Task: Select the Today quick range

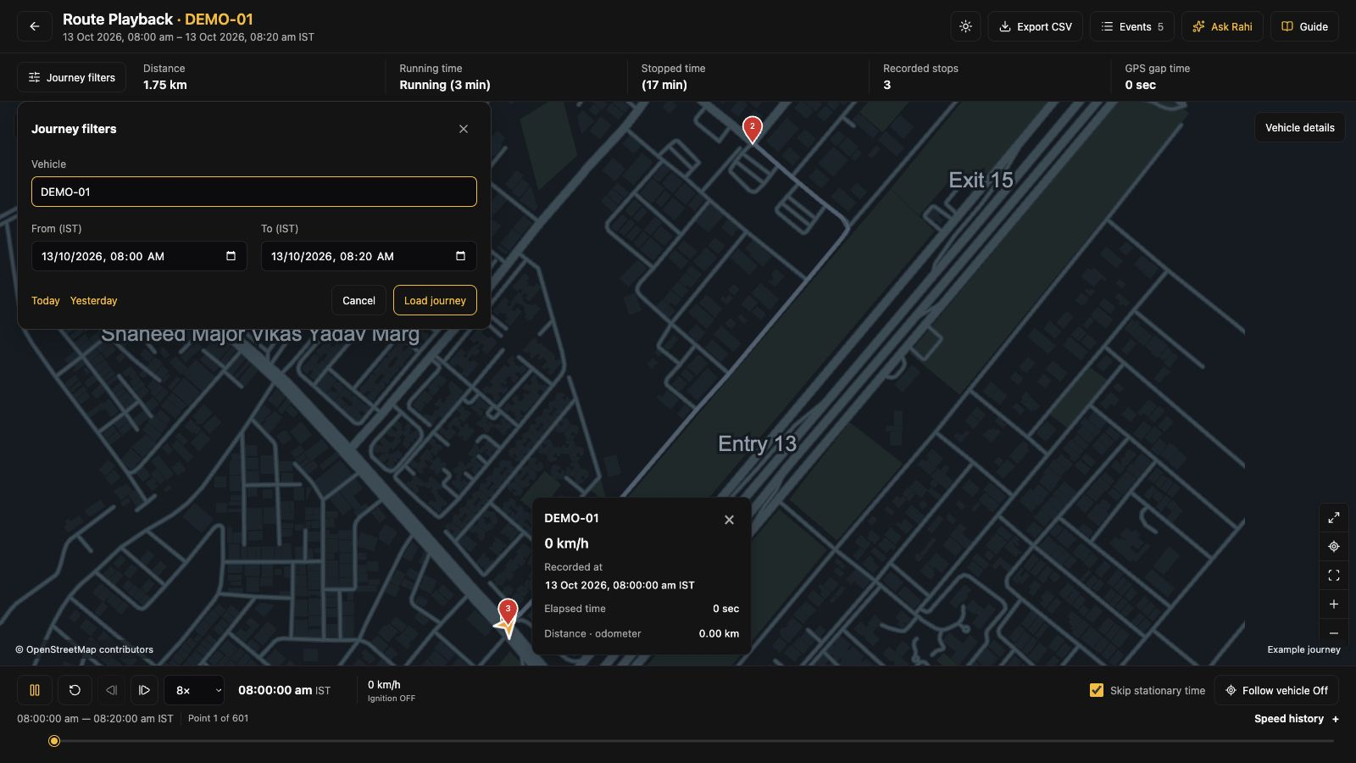Action: tap(46, 301)
